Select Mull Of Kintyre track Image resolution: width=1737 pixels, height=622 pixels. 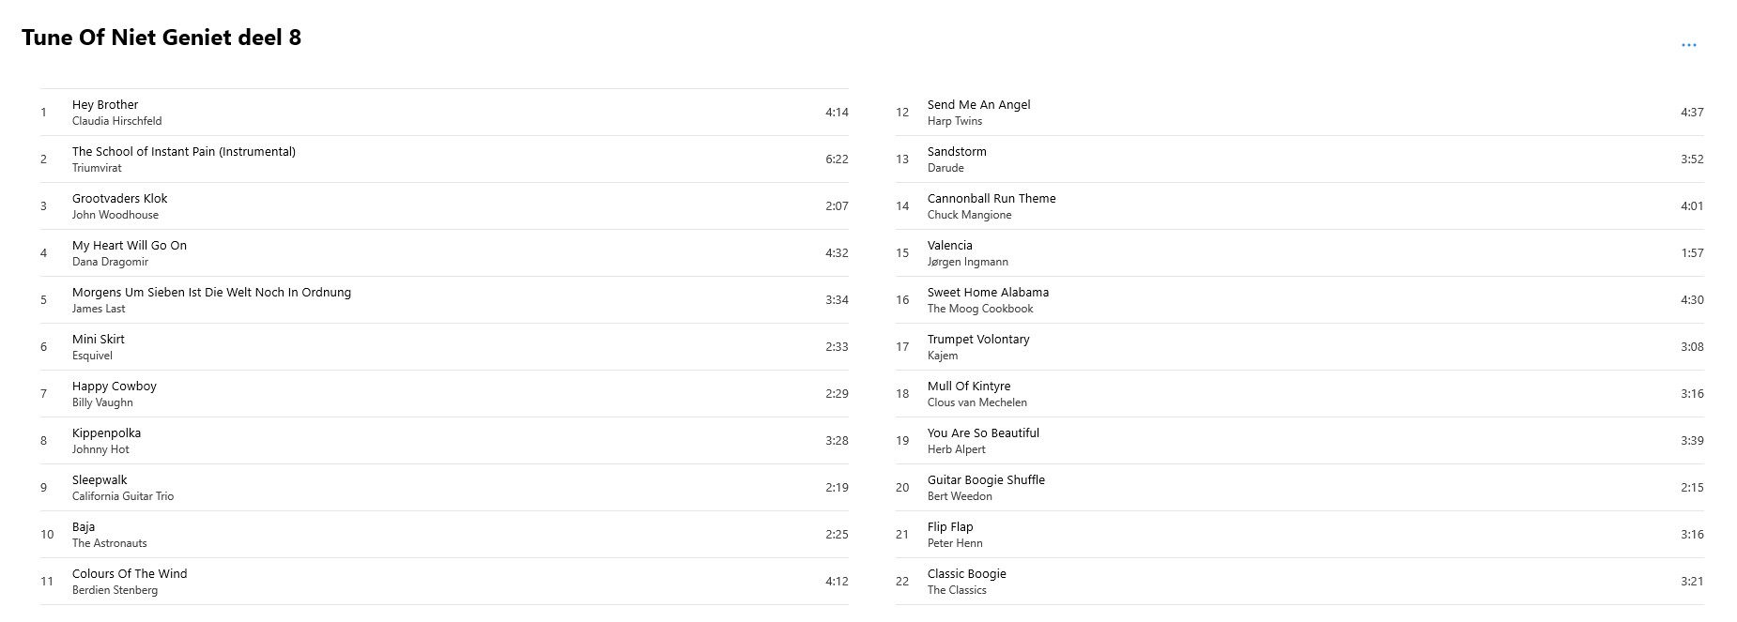[x=1299, y=394]
